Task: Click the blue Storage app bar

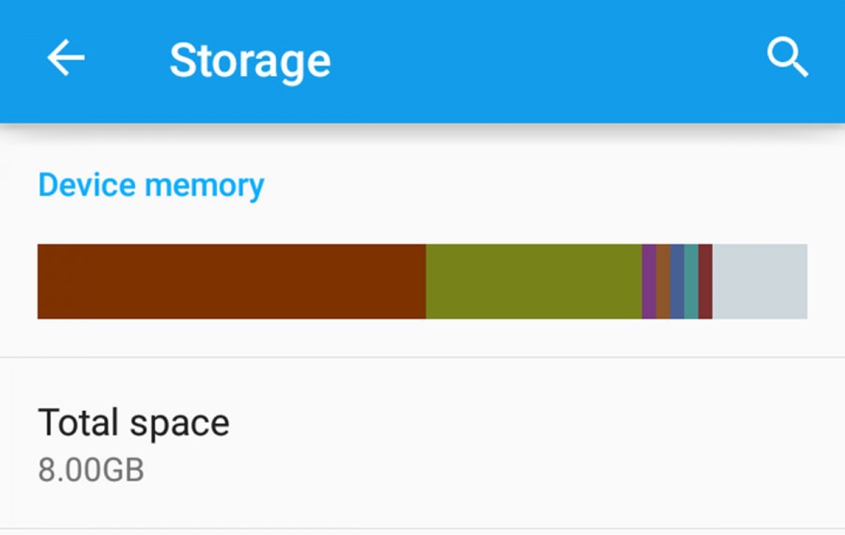Action: [422, 61]
